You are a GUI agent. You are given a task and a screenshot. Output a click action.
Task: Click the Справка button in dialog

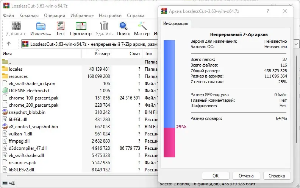click(x=277, y=176)
